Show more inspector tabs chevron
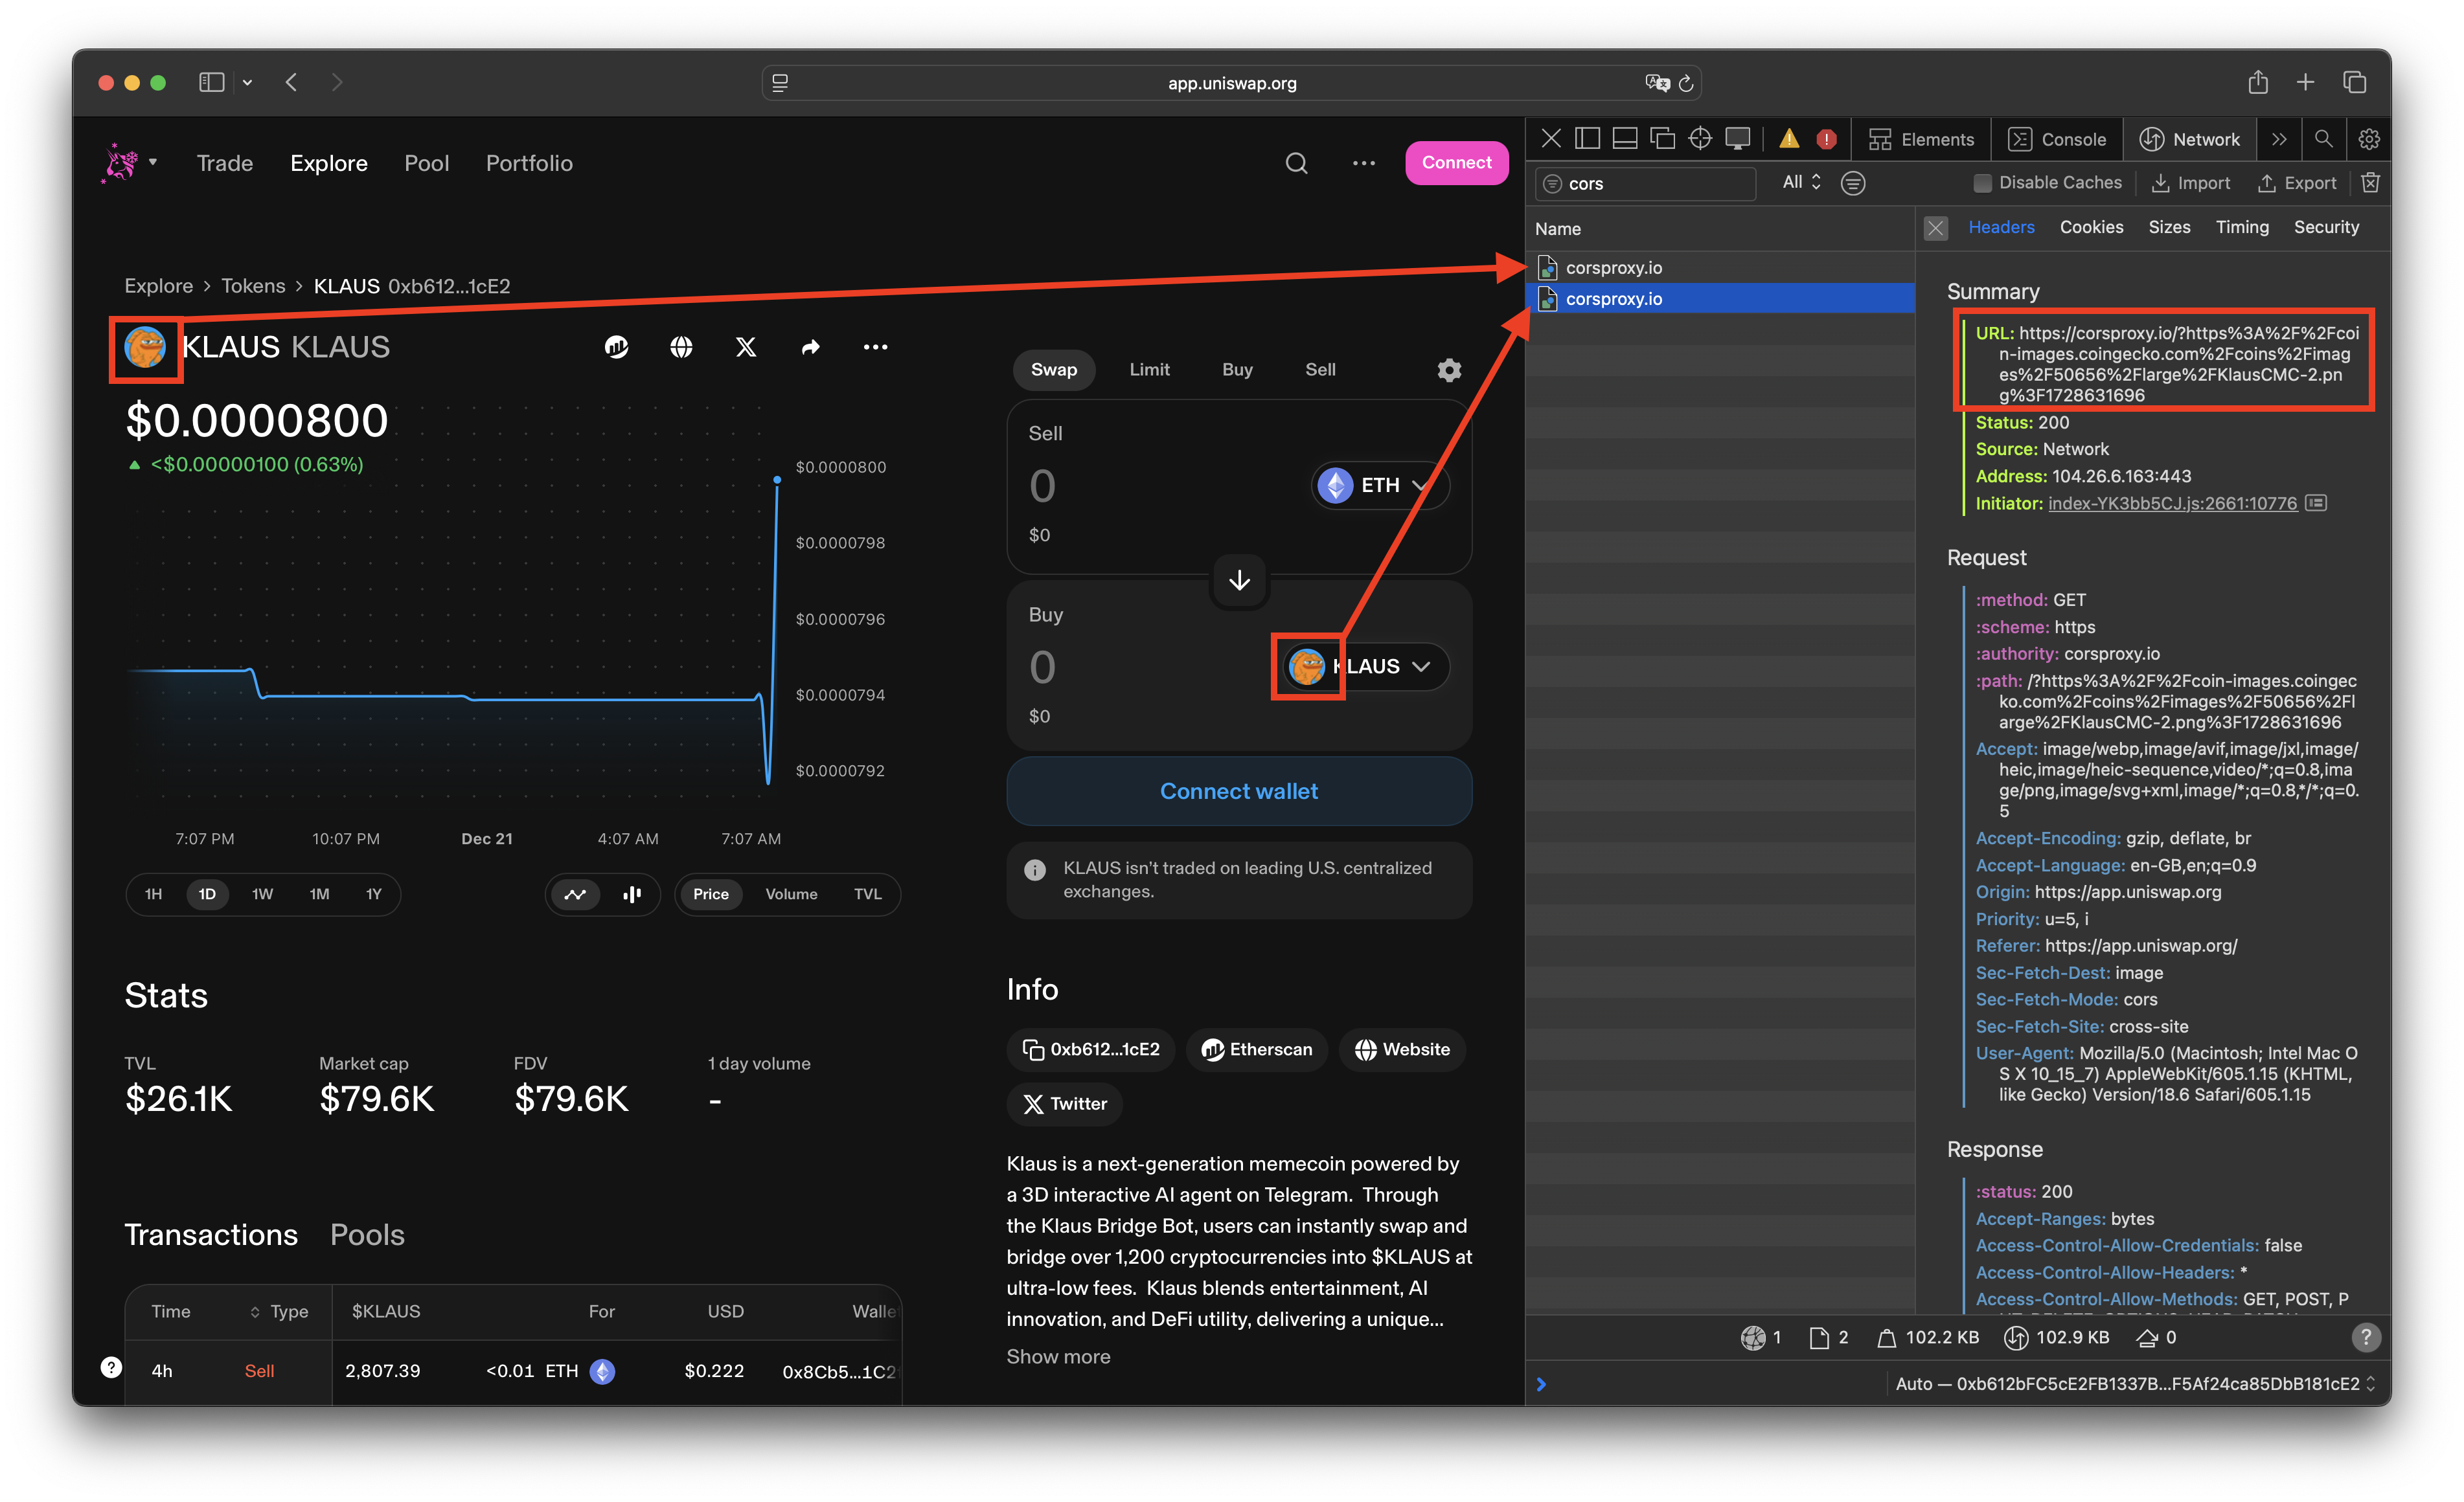The image size is (2464, 1502). pyautogui.click(x=2279, y=139)
